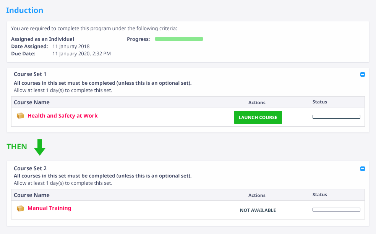376x234 pixels.
Task: Click the green program Progress bar
Action: pos(179,39)
